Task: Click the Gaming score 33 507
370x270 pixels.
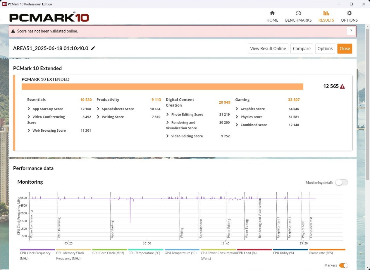Action: [294, 100]
